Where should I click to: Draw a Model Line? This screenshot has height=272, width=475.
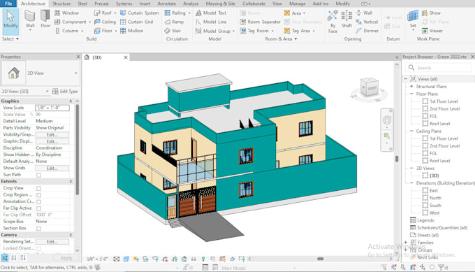(211, 22)
